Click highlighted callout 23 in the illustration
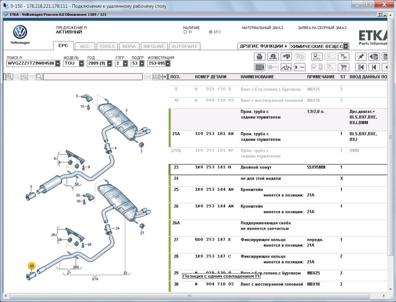 [32, 266]
